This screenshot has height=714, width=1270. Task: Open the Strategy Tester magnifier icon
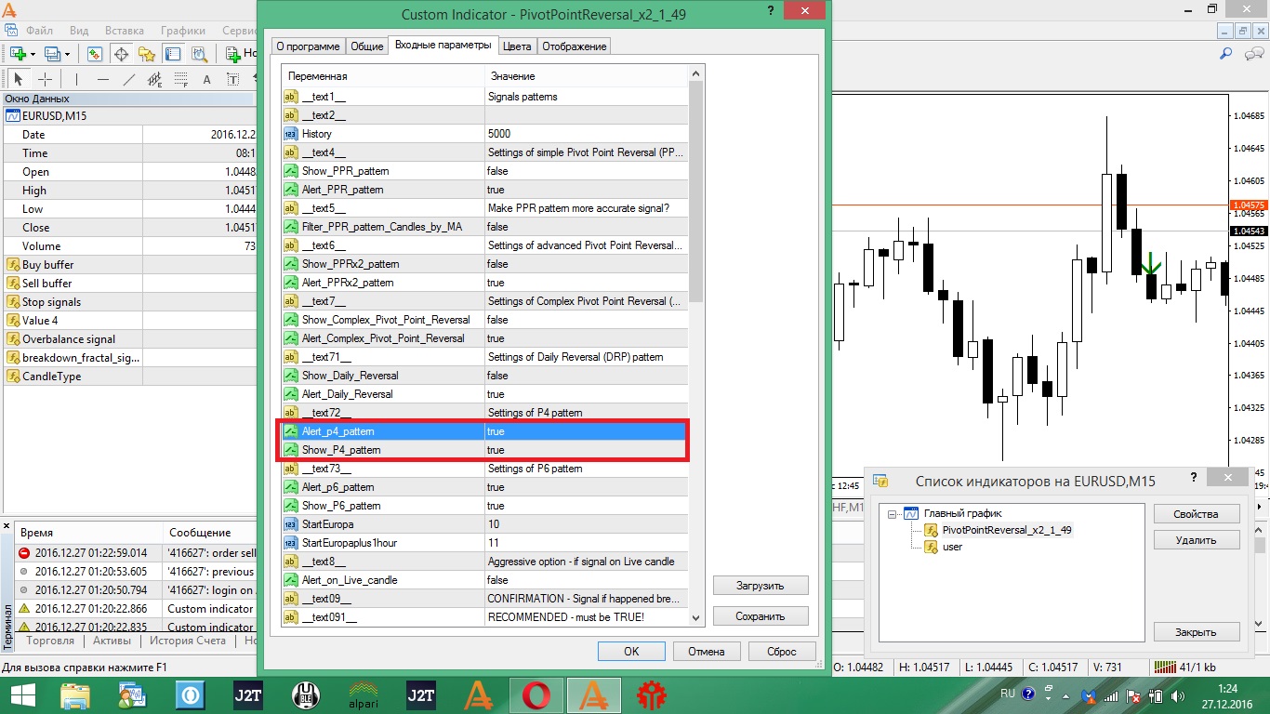[x=199, y=54]
